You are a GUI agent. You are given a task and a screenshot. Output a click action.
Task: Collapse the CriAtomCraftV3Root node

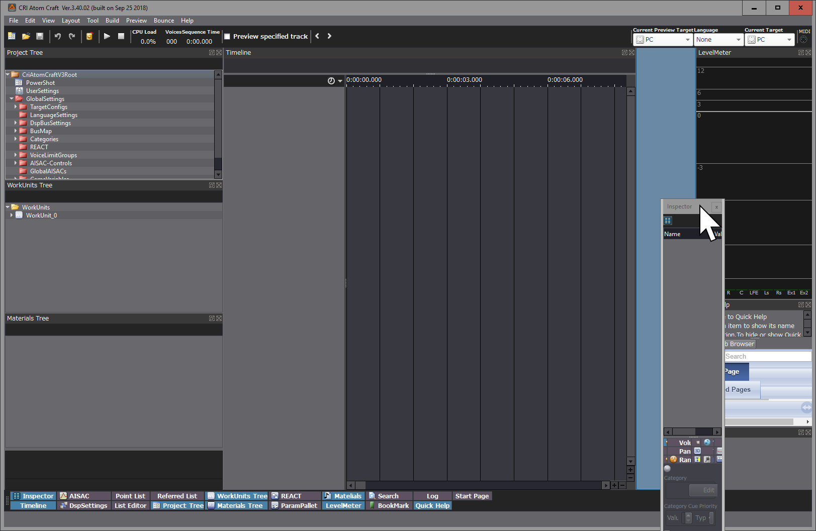(x=8, y=74)
